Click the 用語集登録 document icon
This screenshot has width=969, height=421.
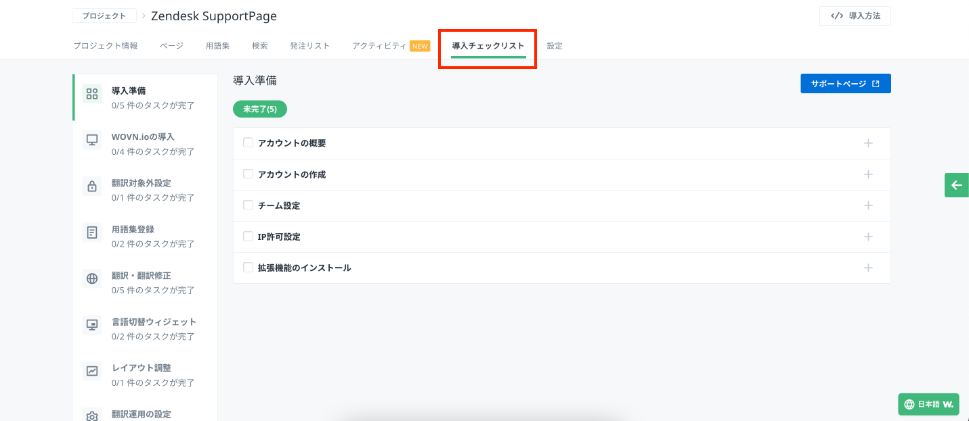coord(92,232)
